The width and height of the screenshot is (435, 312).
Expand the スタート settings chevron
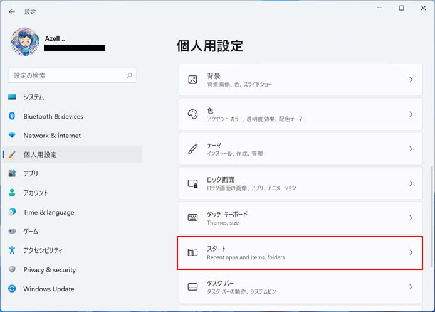(x=411, y=252)
